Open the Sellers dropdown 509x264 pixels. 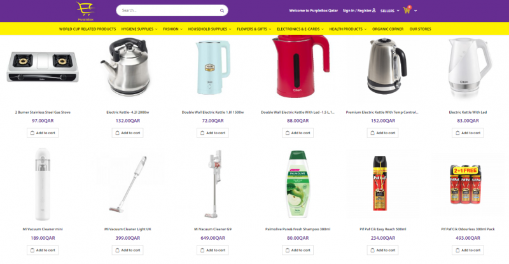click(390, 11)
